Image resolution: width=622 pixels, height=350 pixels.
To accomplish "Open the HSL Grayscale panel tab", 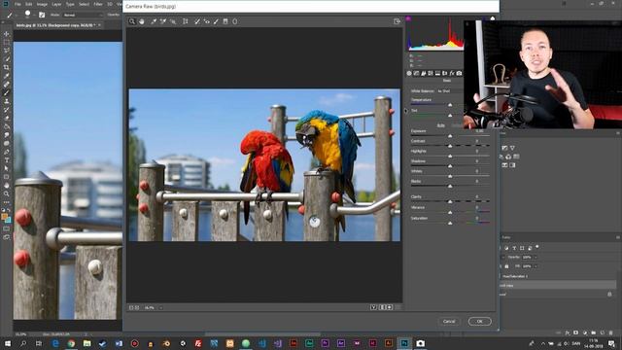I will click(431, 73).
